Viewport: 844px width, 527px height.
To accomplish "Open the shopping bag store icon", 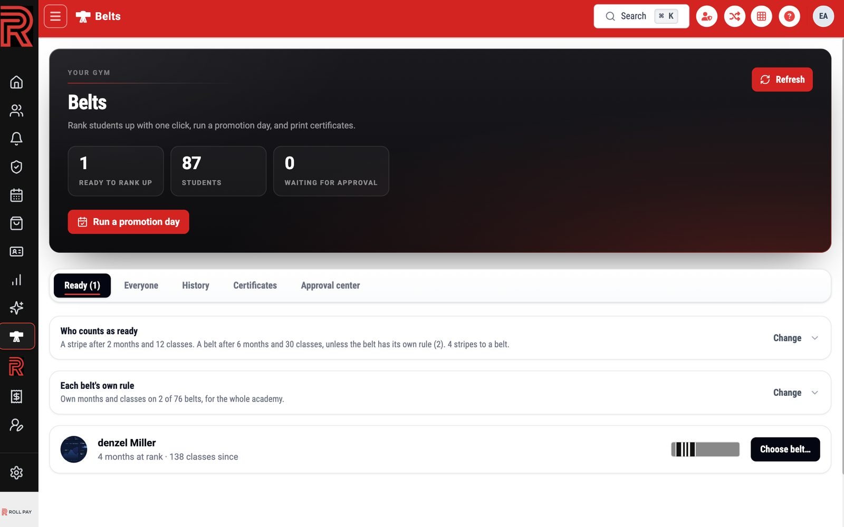I will click(x=16, y=223).
